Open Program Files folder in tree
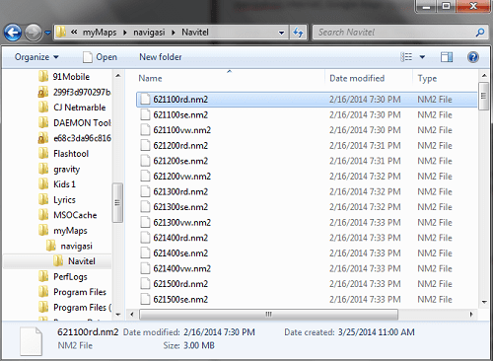Image resolution: width=493 pixels, height=361 pixels. click(72, 292)
